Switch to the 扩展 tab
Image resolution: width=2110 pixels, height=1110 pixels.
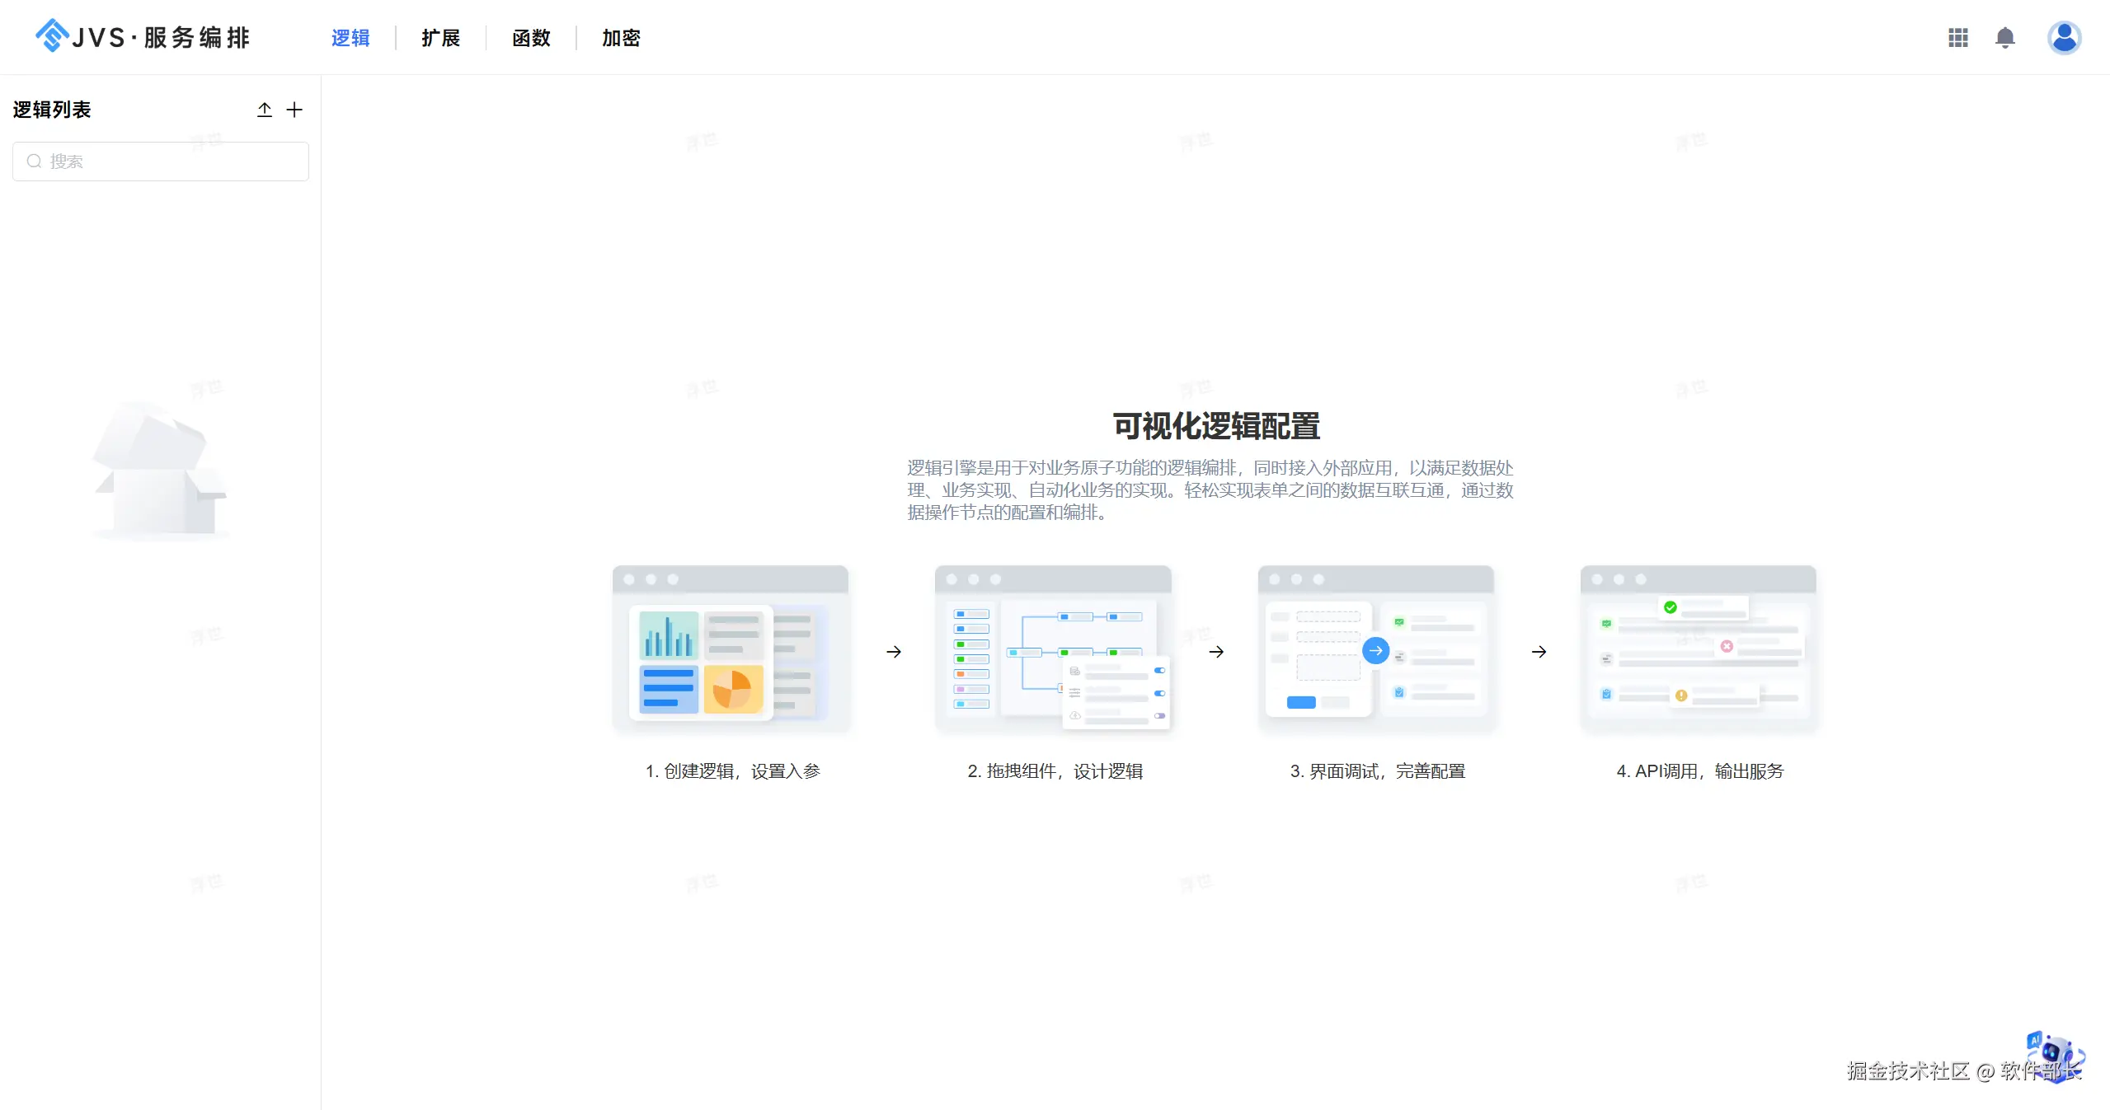[x=440, y=38]
